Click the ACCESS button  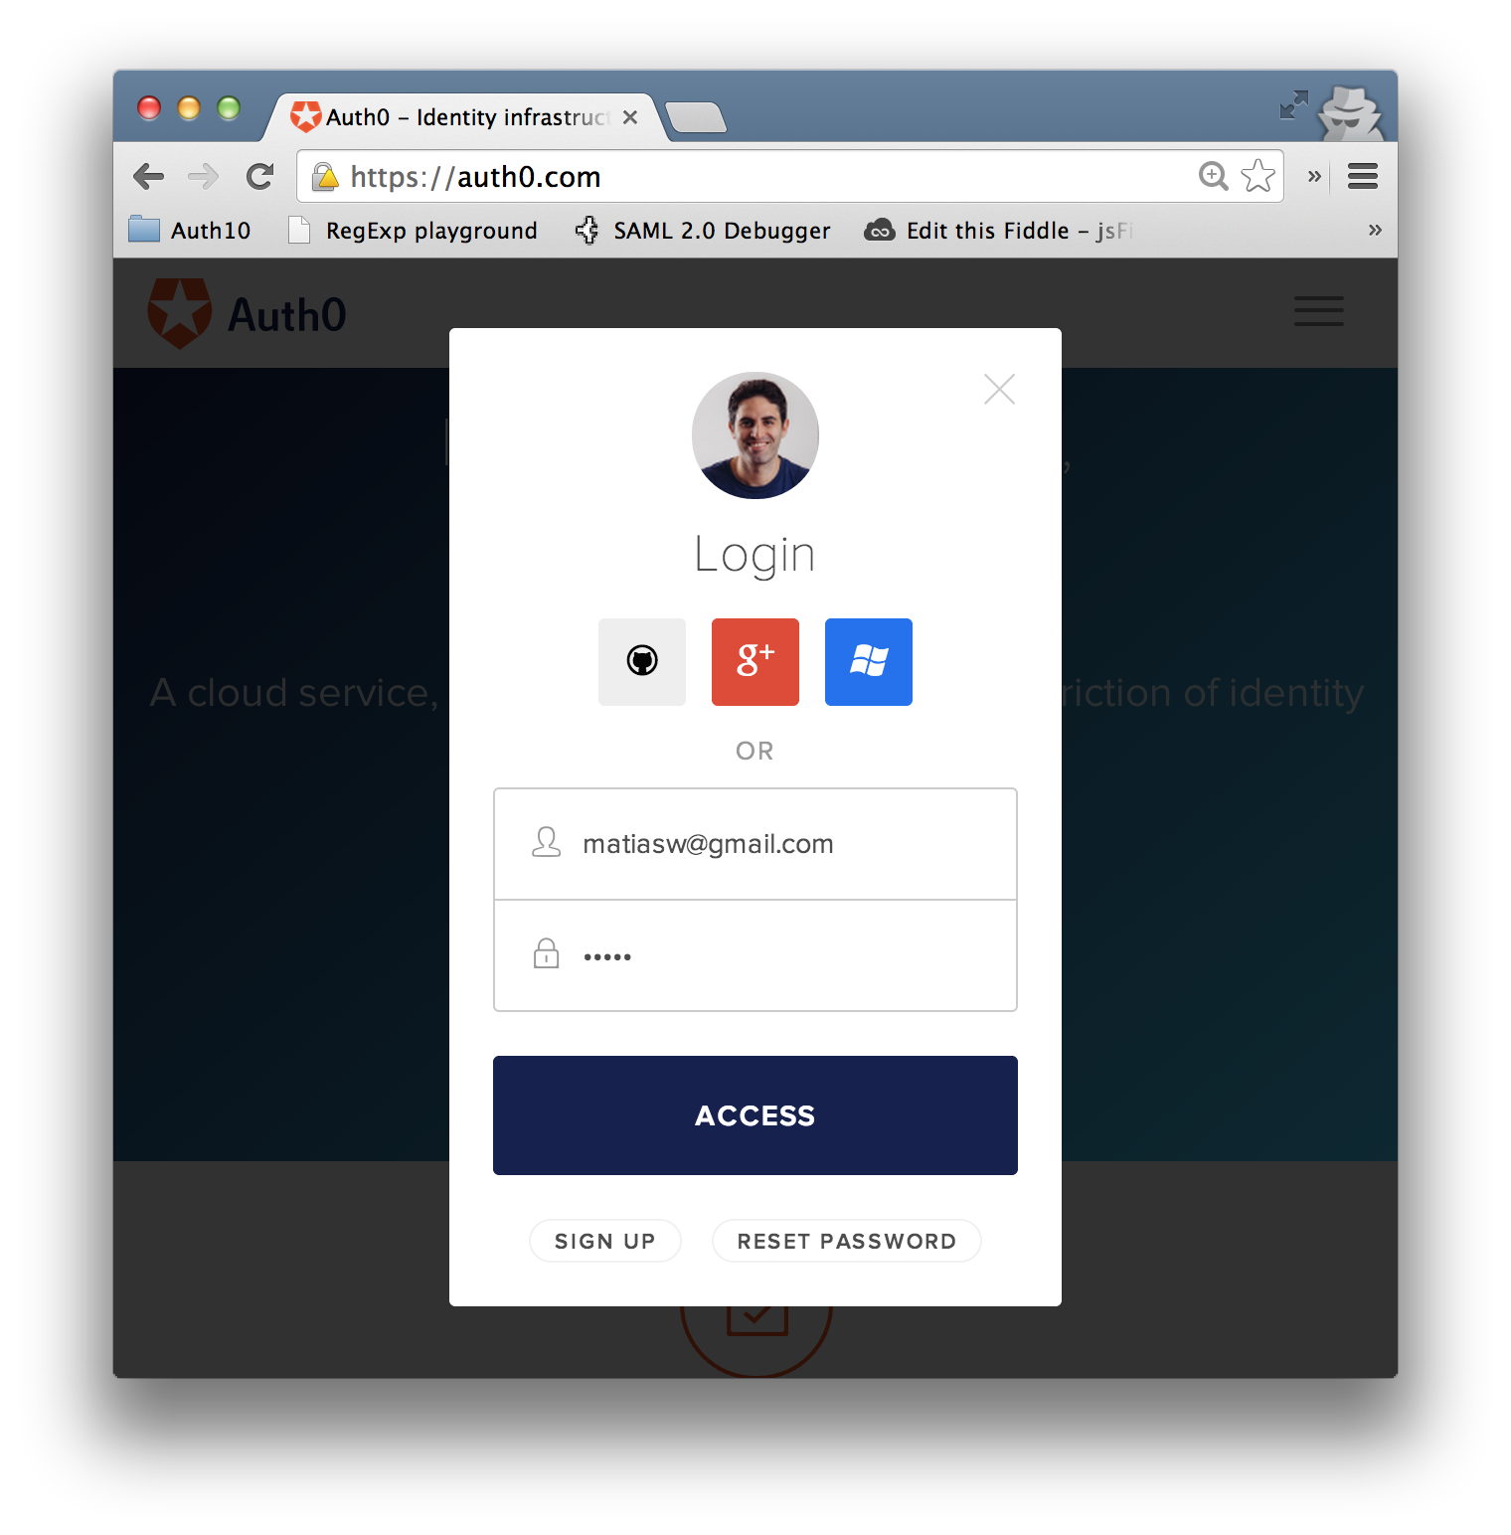pyautogui.click(x=755, y=1115)
